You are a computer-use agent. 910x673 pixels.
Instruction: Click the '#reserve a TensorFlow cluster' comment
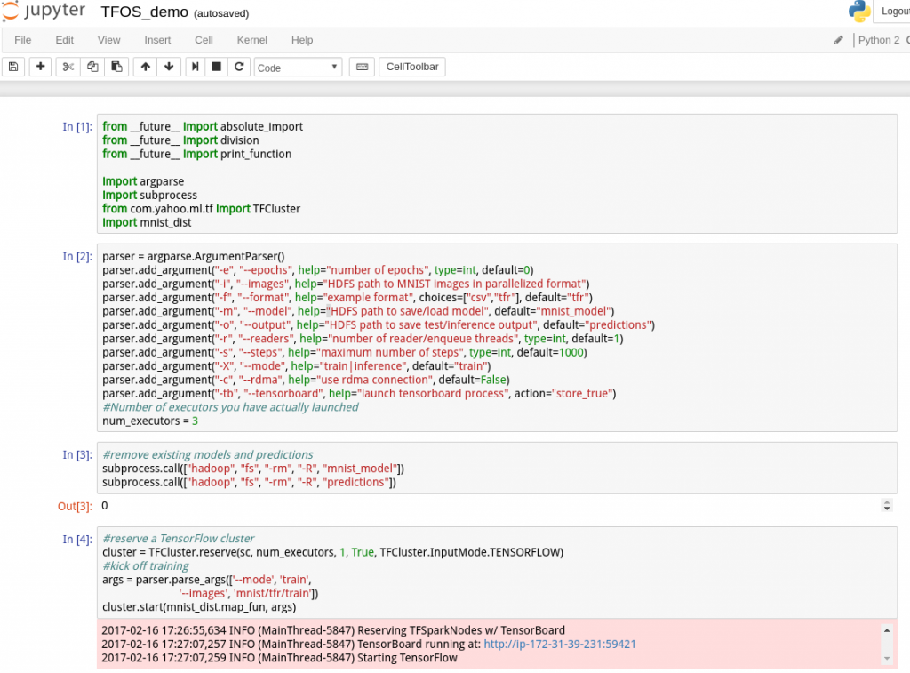179,538
